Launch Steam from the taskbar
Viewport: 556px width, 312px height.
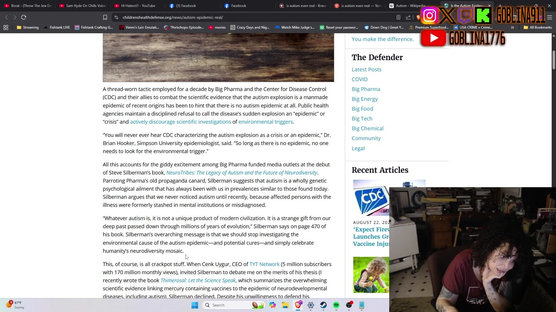323,305
